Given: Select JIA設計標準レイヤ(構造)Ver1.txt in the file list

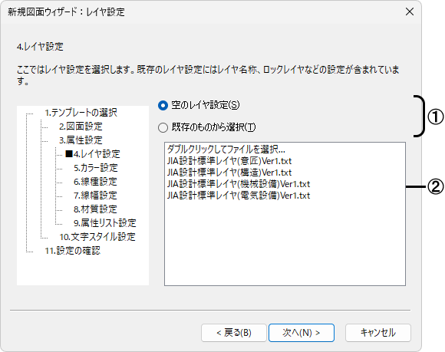Looking at the screenshot, I should [229, 173].
